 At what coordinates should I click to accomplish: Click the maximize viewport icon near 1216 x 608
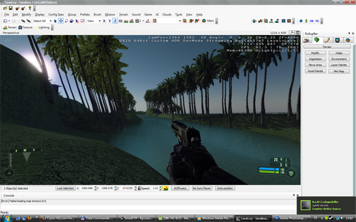coord(298,33)
